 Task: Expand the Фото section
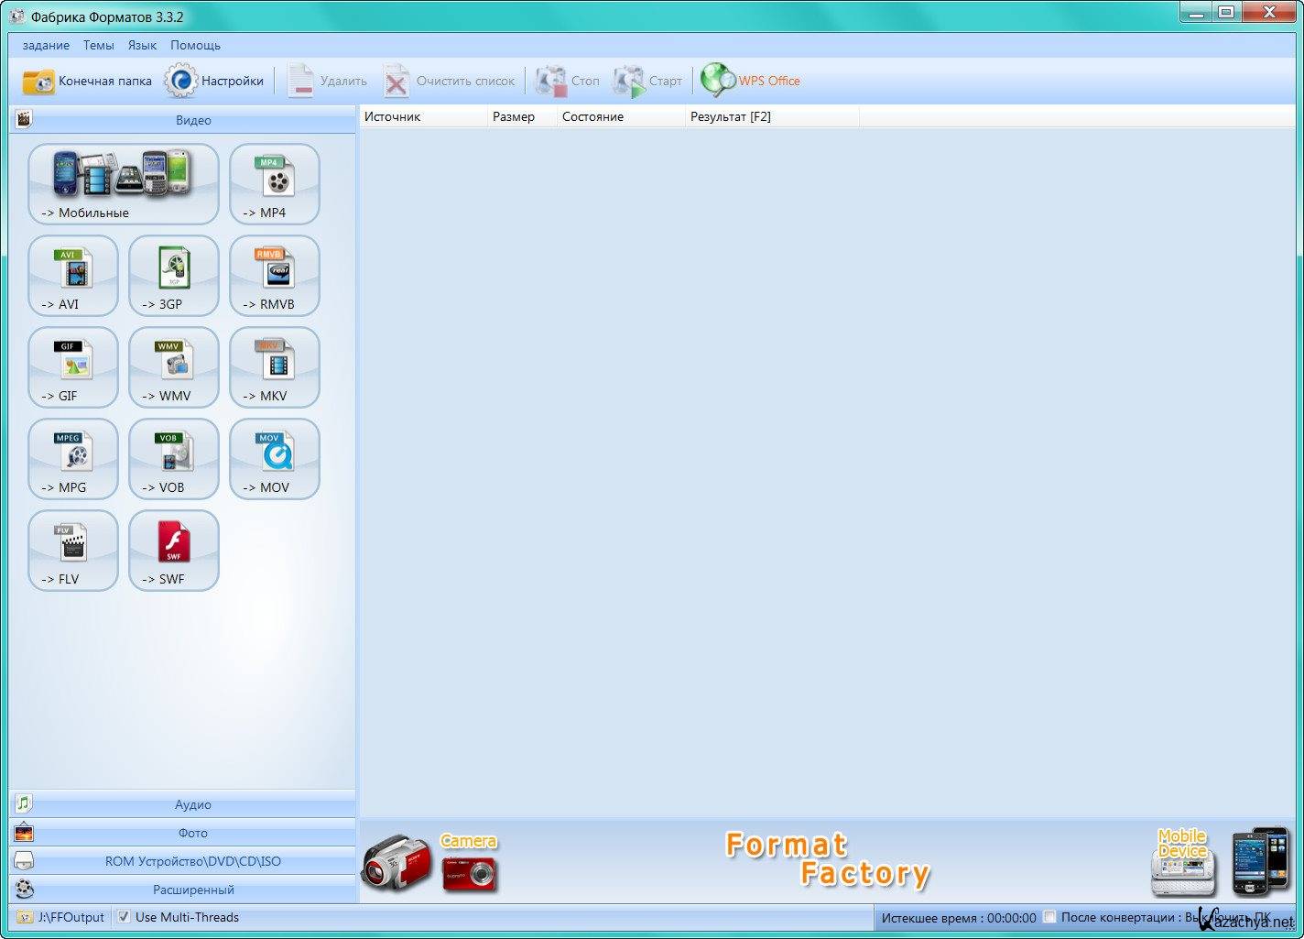(182, 833)
